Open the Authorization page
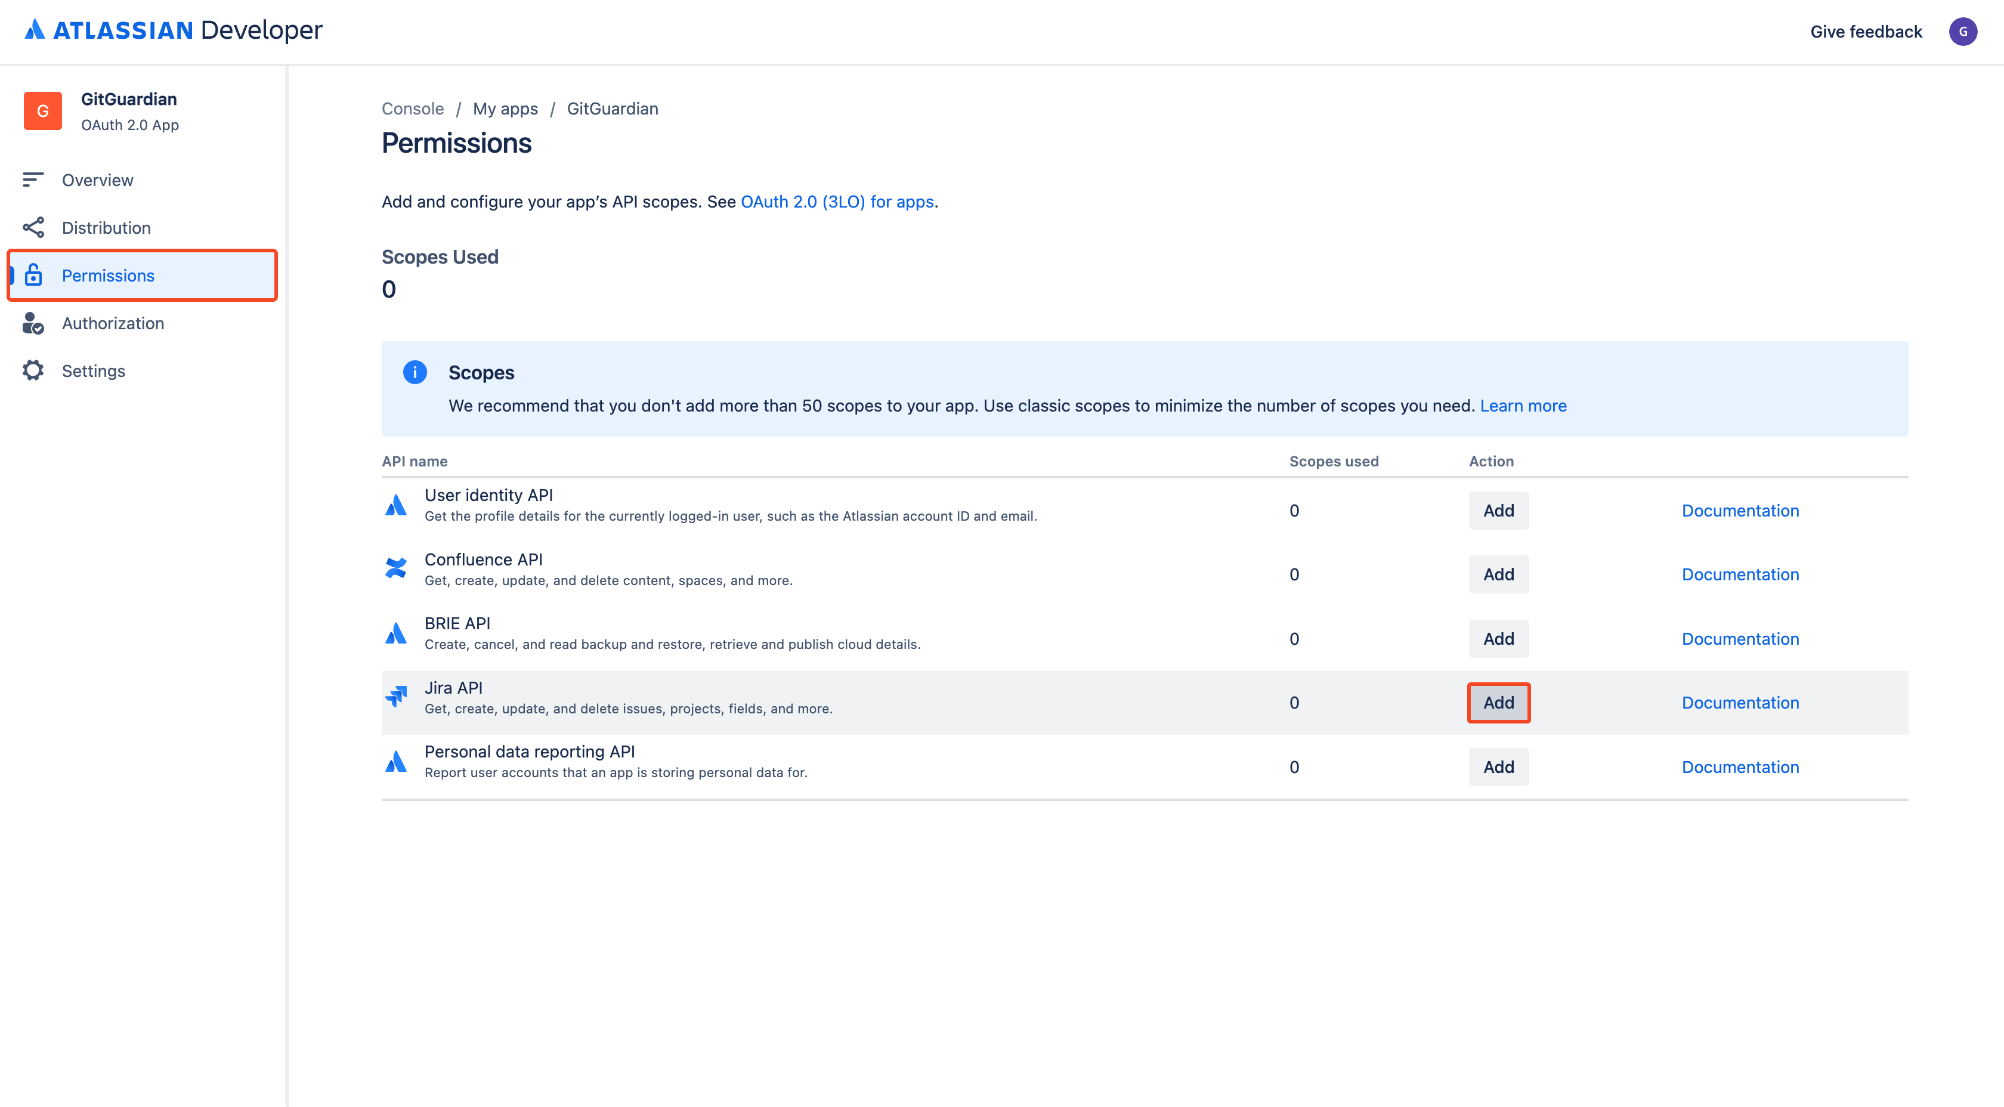2004x1107 pixels. coord(143,323)
